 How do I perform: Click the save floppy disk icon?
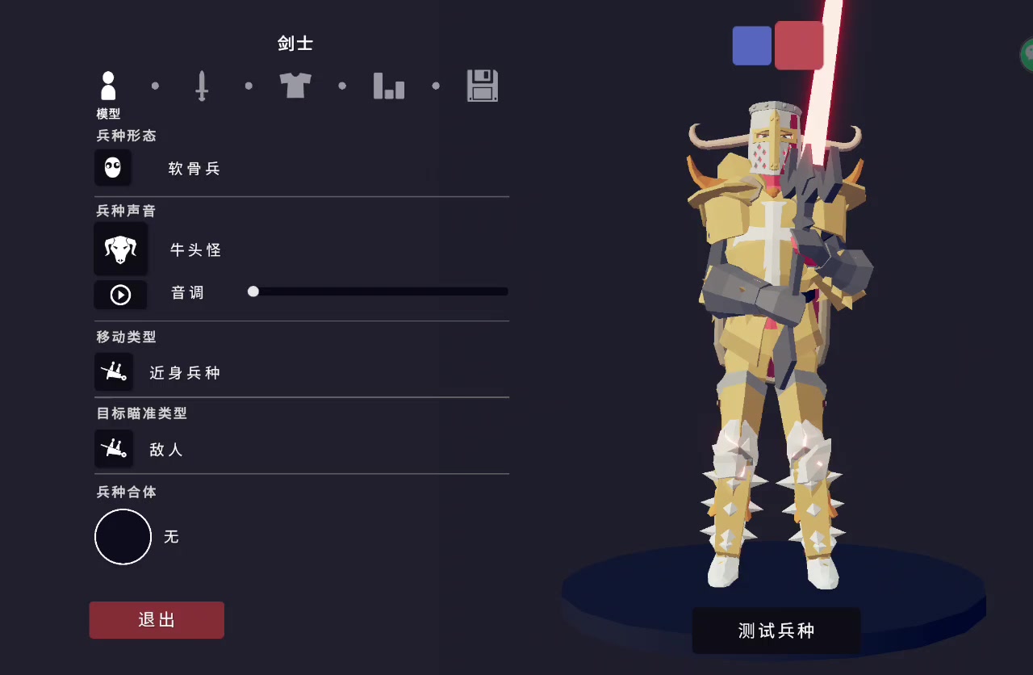click(483, 86)
